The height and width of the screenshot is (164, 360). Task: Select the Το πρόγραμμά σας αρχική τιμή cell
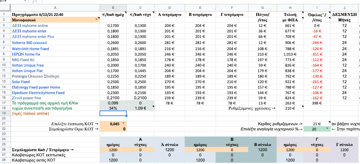click(x=55, y=103)
